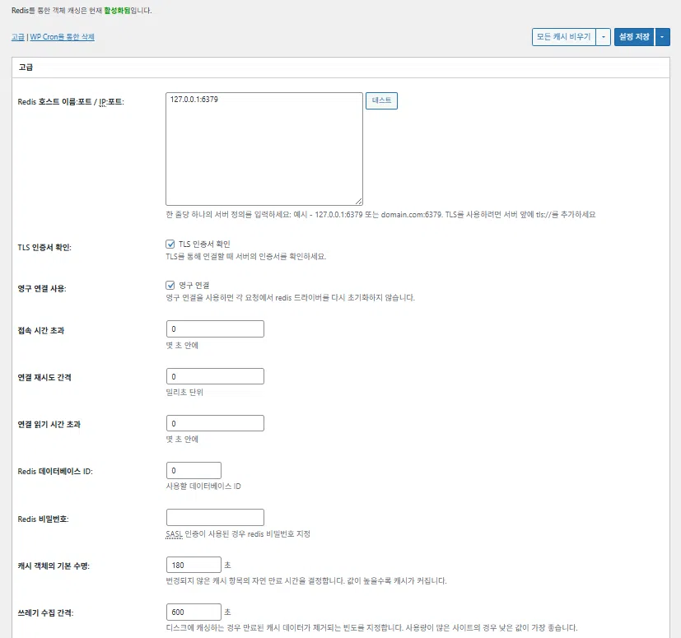Select the 접속 시간 초과 input field
Image resolution: width=681 pixels, height=638 pixels.
coord(215,328)
